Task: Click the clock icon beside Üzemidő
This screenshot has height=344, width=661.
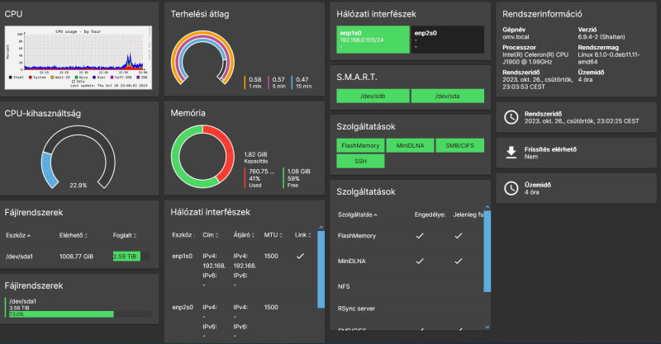Action: (x=511, y=188)
